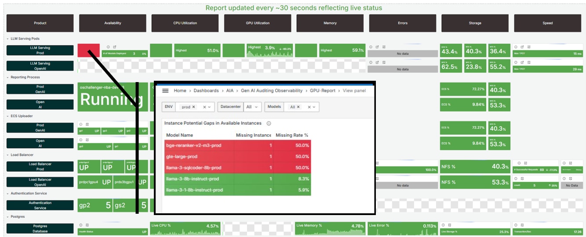The height and width of the screenshot is (237, 586).
Task: Click the llama-3-sqlcoder-8b-prod row
Action: click(238, 168)
